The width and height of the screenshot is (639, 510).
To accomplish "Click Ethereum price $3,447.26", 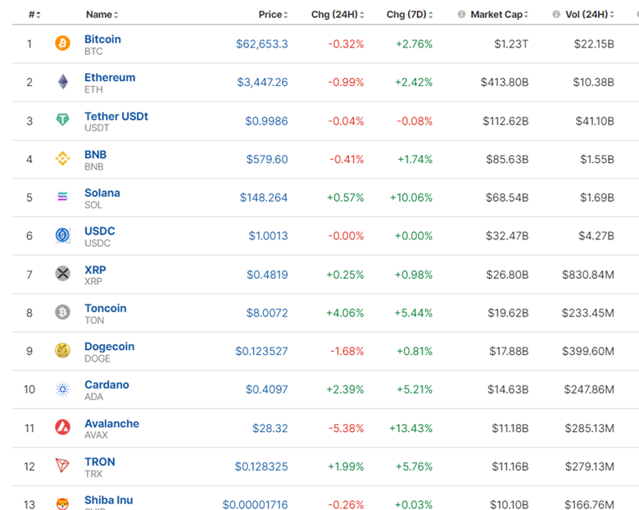I will (262, 82).
